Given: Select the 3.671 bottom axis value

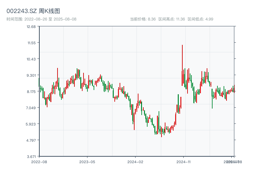Looking at the screenshot, I should pos(31,156).
